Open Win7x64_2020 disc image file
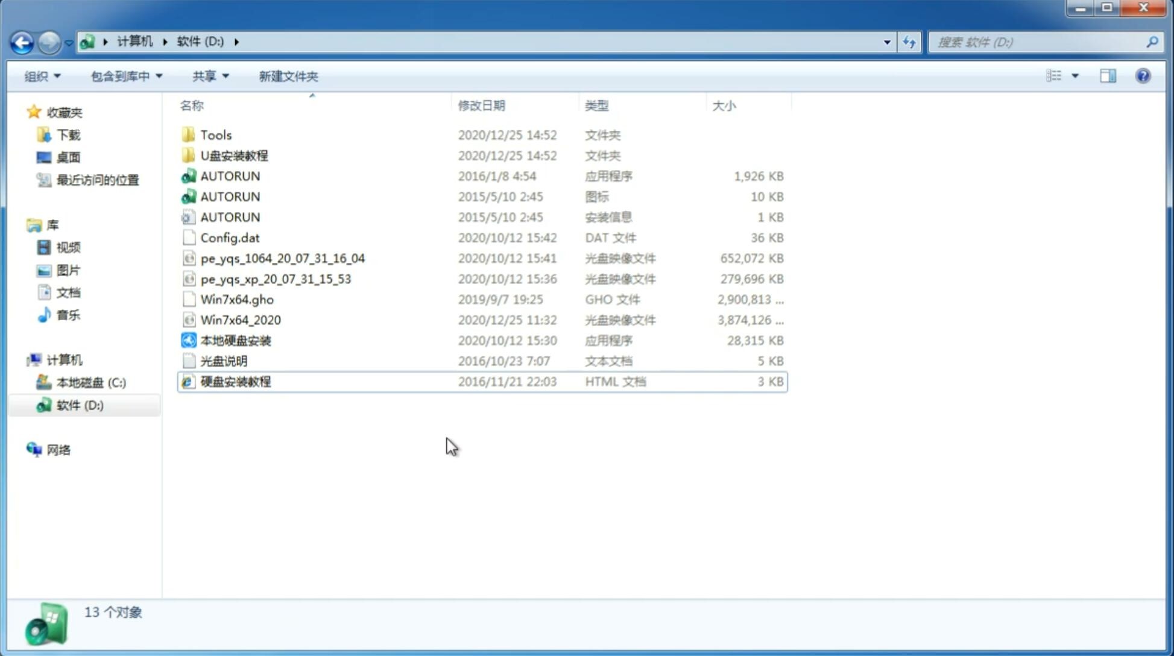Viewport: 1174px width, 656px height. point(239,319)
